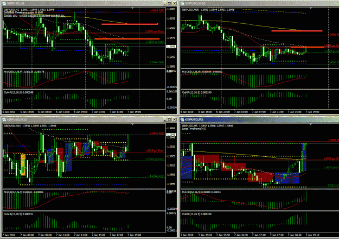The image size is (339, 239).
Task: Click the '6 Jan 2010' date label in M30 chart
Action: pyautogui.click(x=187, y=112)
